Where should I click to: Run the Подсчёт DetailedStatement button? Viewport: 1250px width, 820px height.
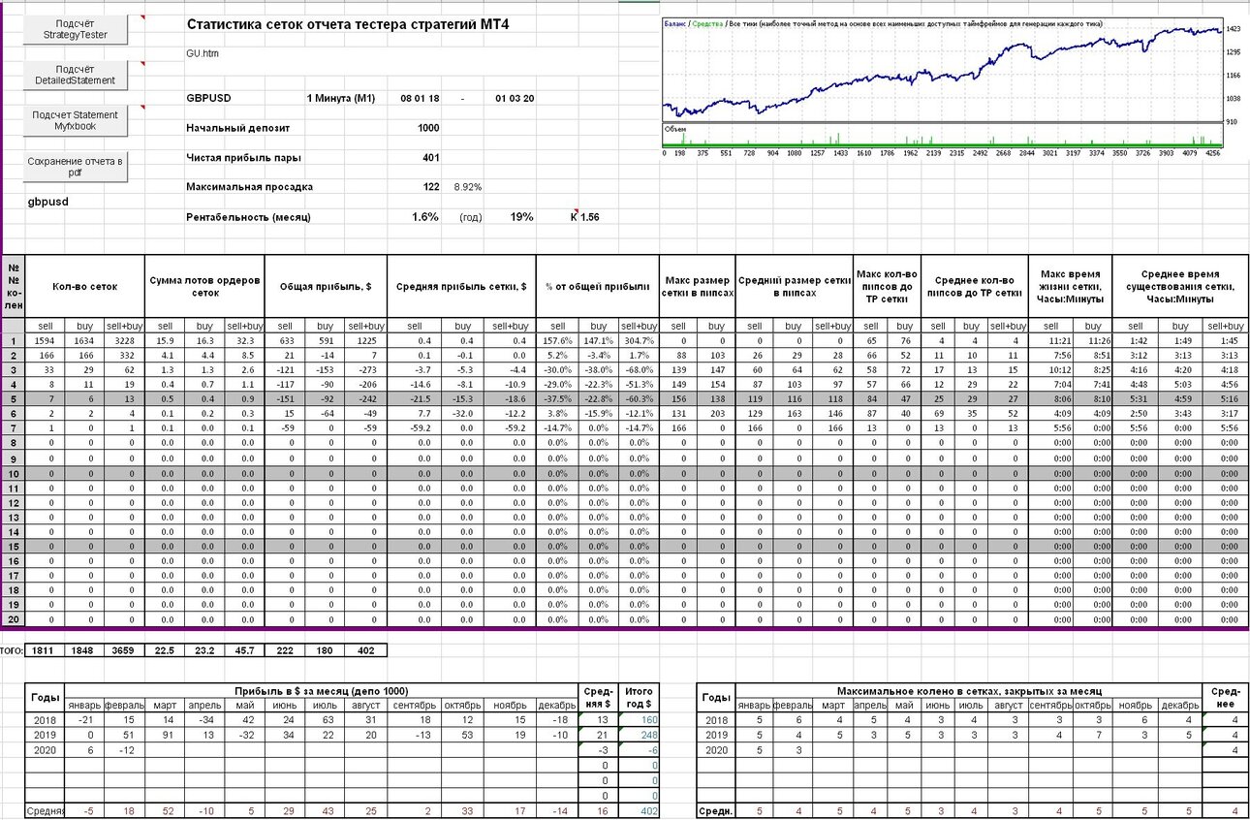click(x=76, y=75)
